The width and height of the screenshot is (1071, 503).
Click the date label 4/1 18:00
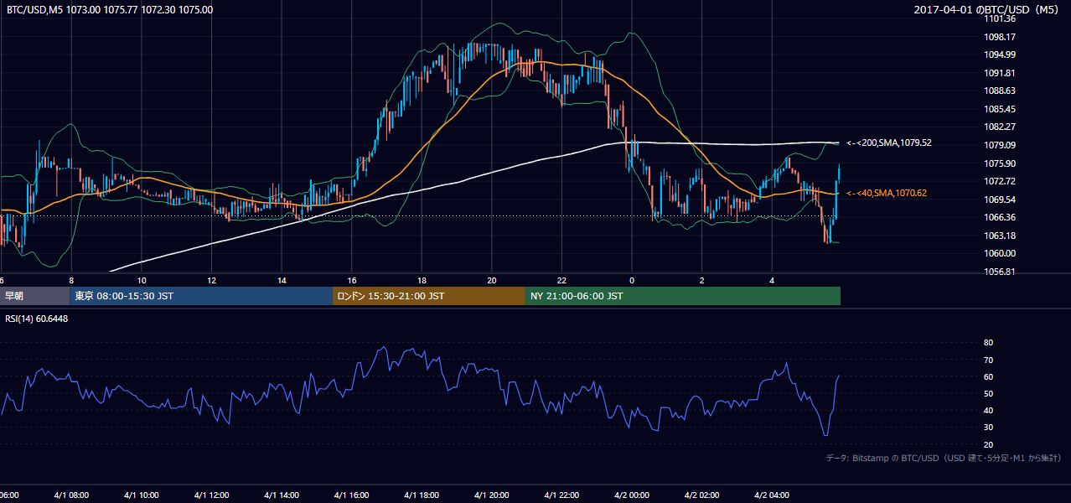[422, 495]
